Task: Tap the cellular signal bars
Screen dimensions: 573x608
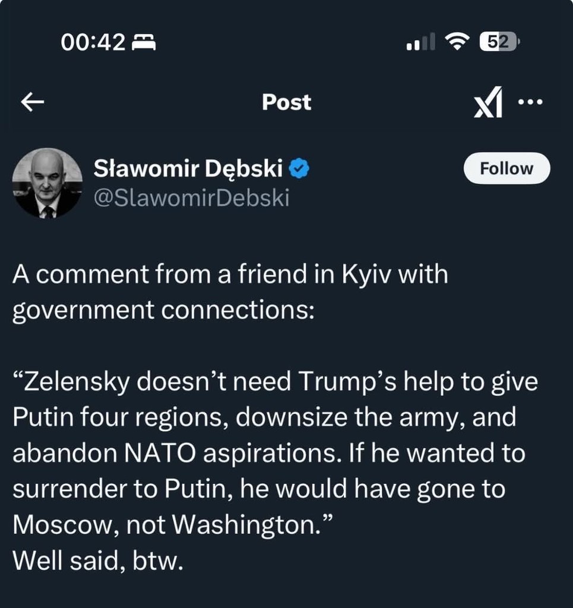Action: point(420,42)
